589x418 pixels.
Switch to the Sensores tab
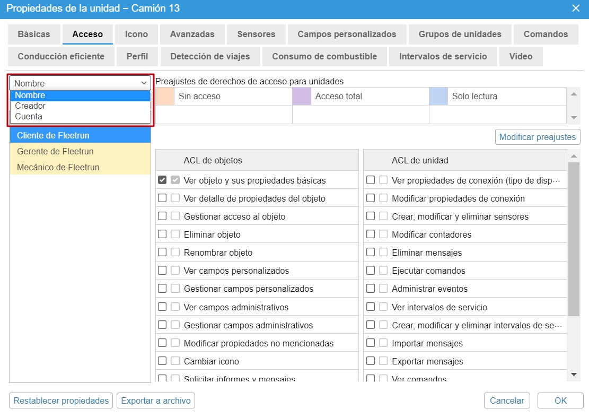pyautogui.click(x=256, y=34)
